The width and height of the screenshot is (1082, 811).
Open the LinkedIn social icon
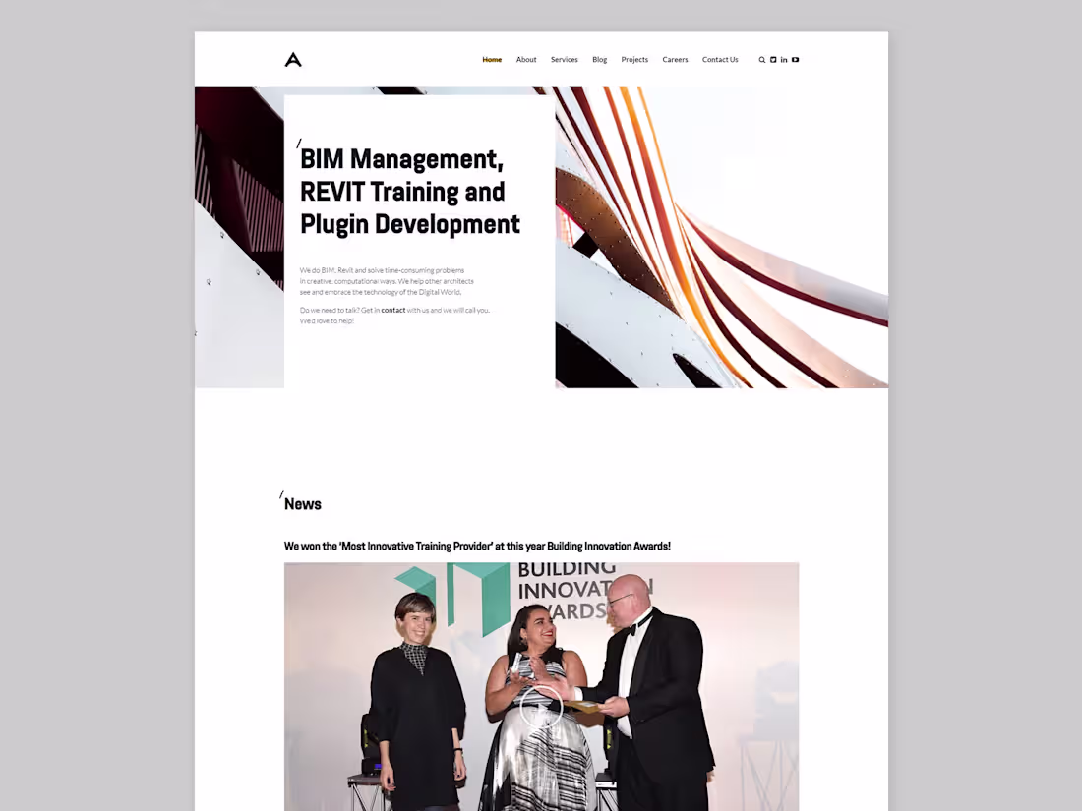(784, 60)
